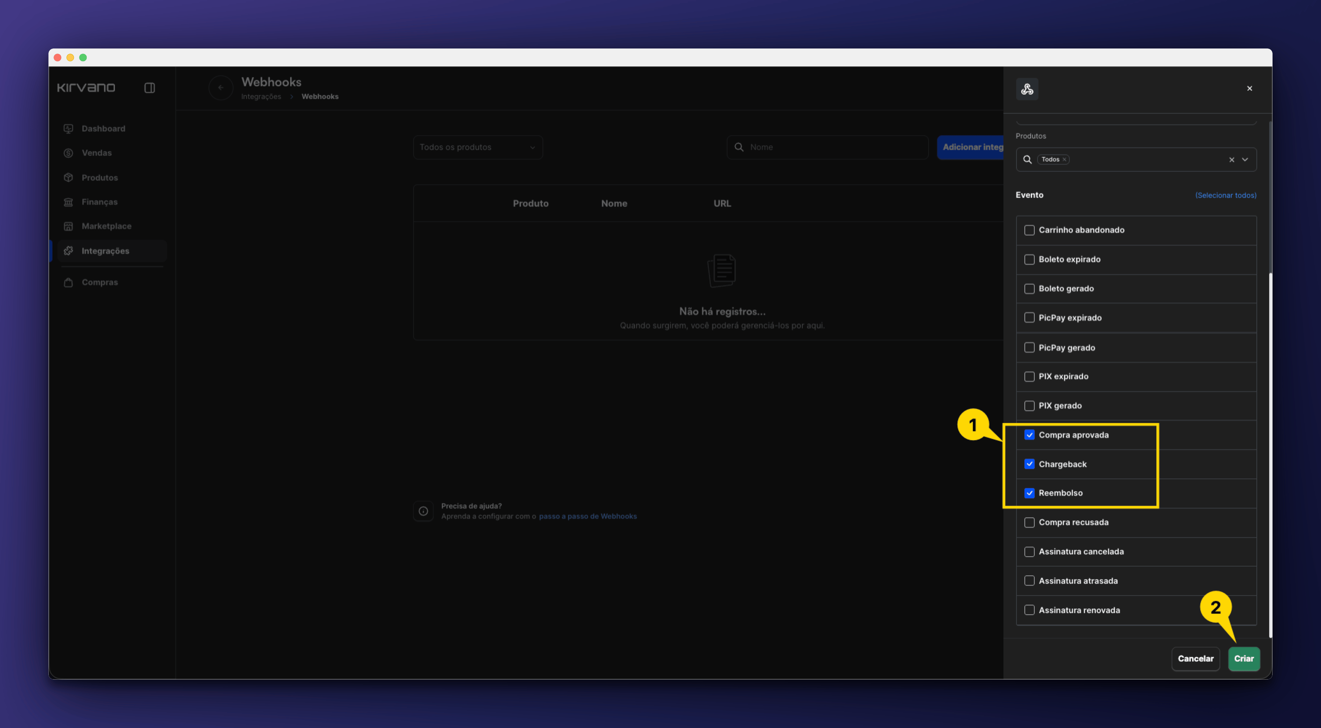Click the Criar button
1321x728 pixels.
pyautogui.click(x=1244, y=659)
